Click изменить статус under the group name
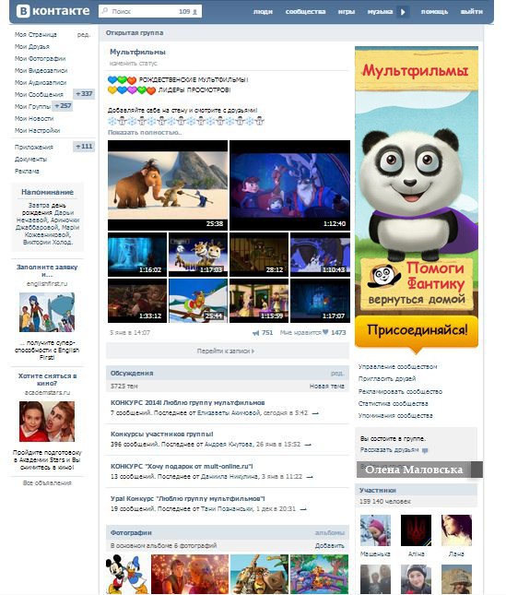 133,63
